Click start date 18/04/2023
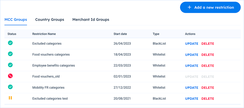The image size is (244, 108). click(x=122, y=54)
